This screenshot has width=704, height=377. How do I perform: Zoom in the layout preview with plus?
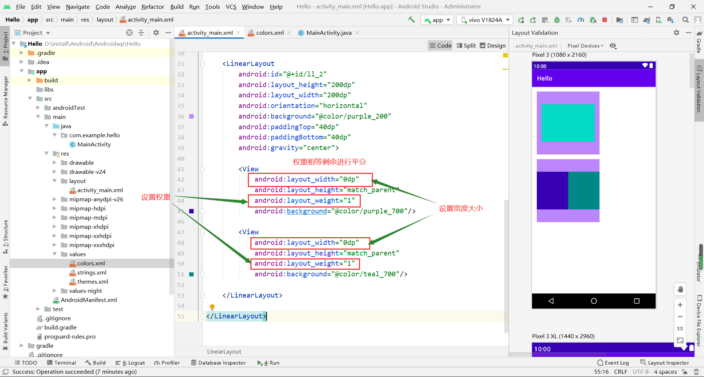coord(680,305)
